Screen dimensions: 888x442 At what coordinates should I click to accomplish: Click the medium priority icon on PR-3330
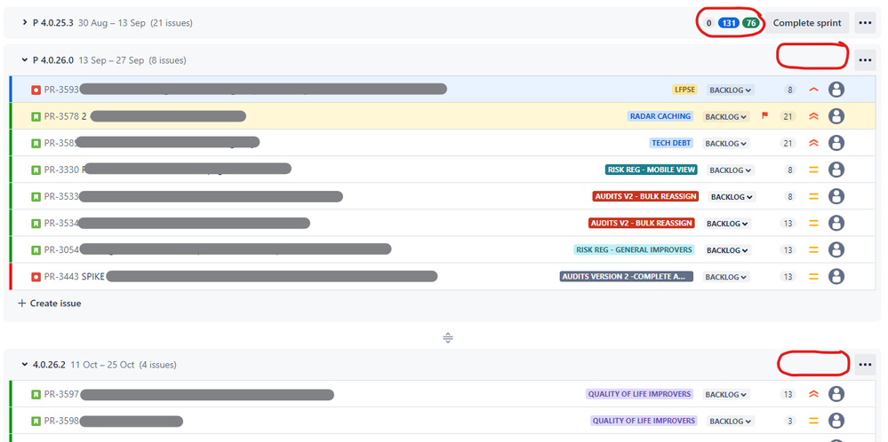click(x=814, y=170)
